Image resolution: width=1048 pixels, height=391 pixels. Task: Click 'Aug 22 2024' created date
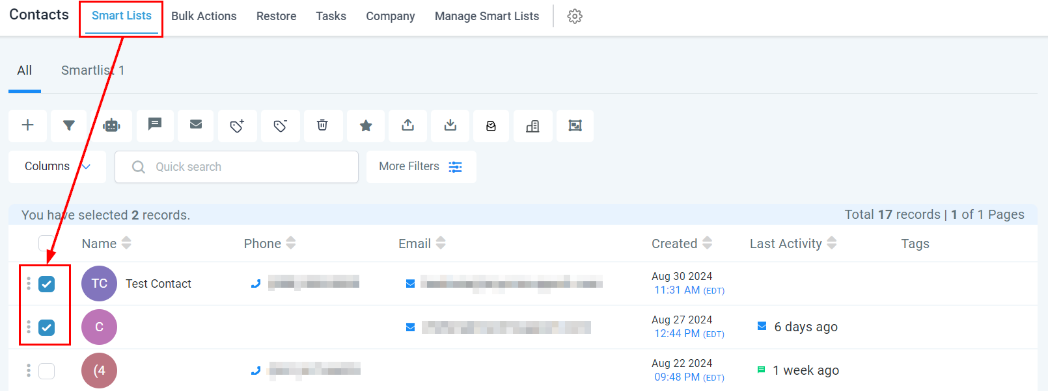[682, 363]
